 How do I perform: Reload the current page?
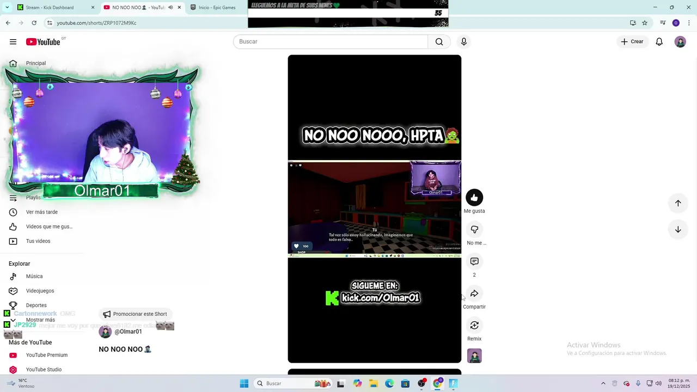point(34,23)
